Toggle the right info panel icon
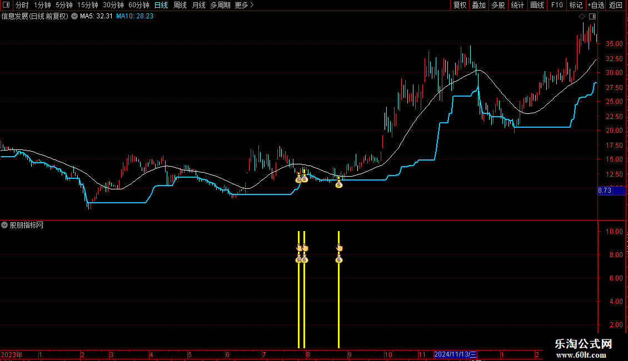Image resolution: width=628 pixels, height=361 pixels. (x=592, y=17)
